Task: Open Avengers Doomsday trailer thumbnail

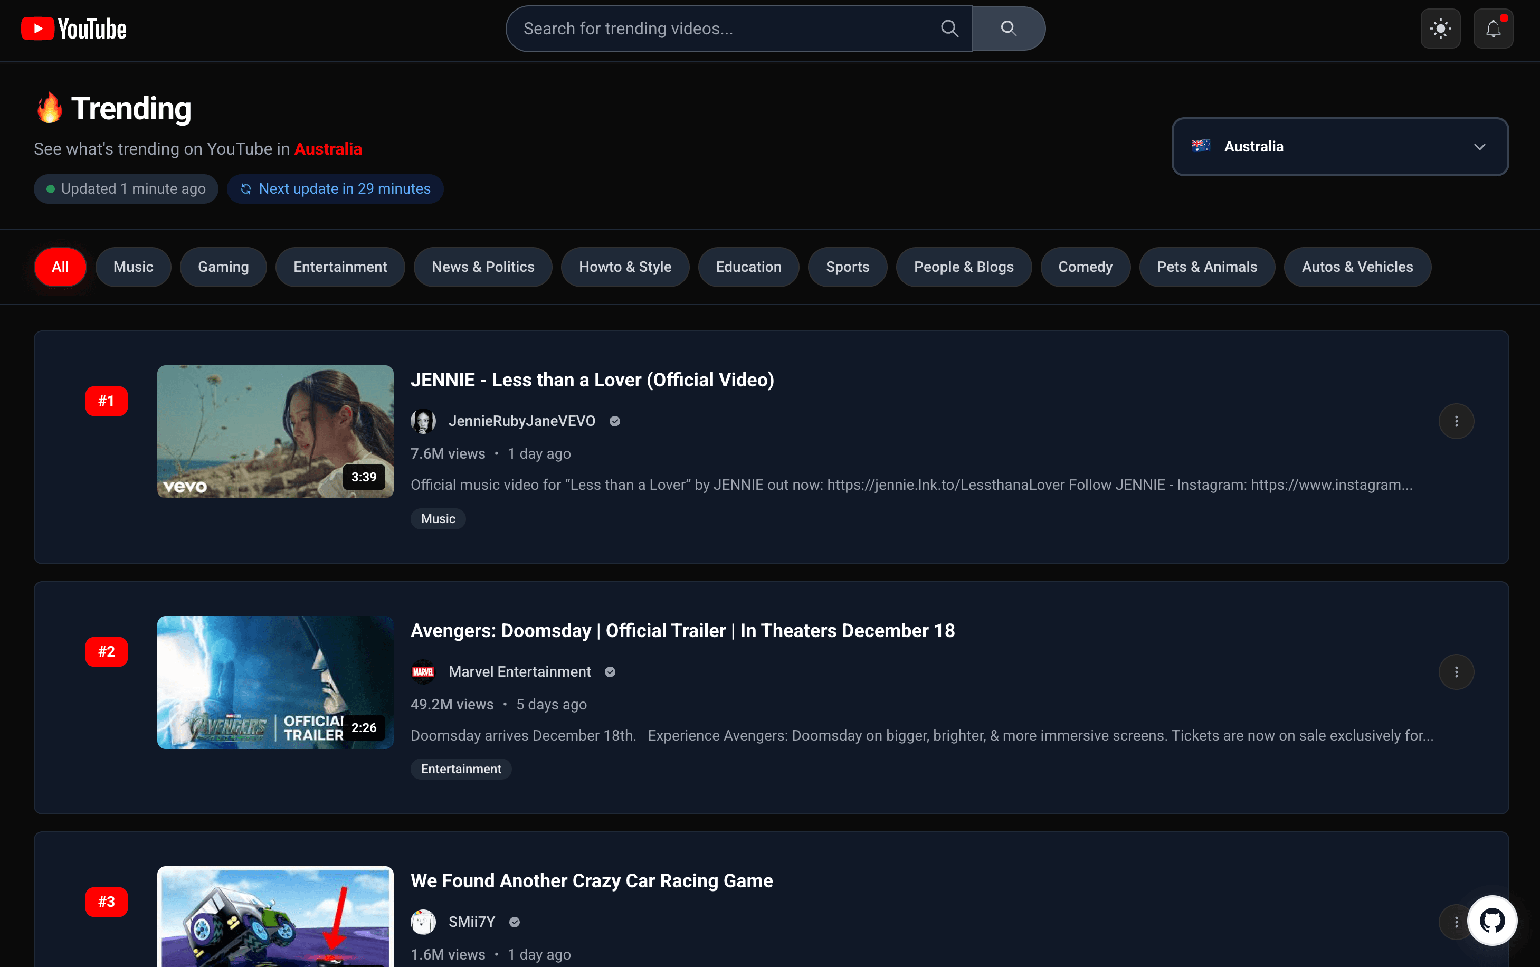Action: point(275,682)
